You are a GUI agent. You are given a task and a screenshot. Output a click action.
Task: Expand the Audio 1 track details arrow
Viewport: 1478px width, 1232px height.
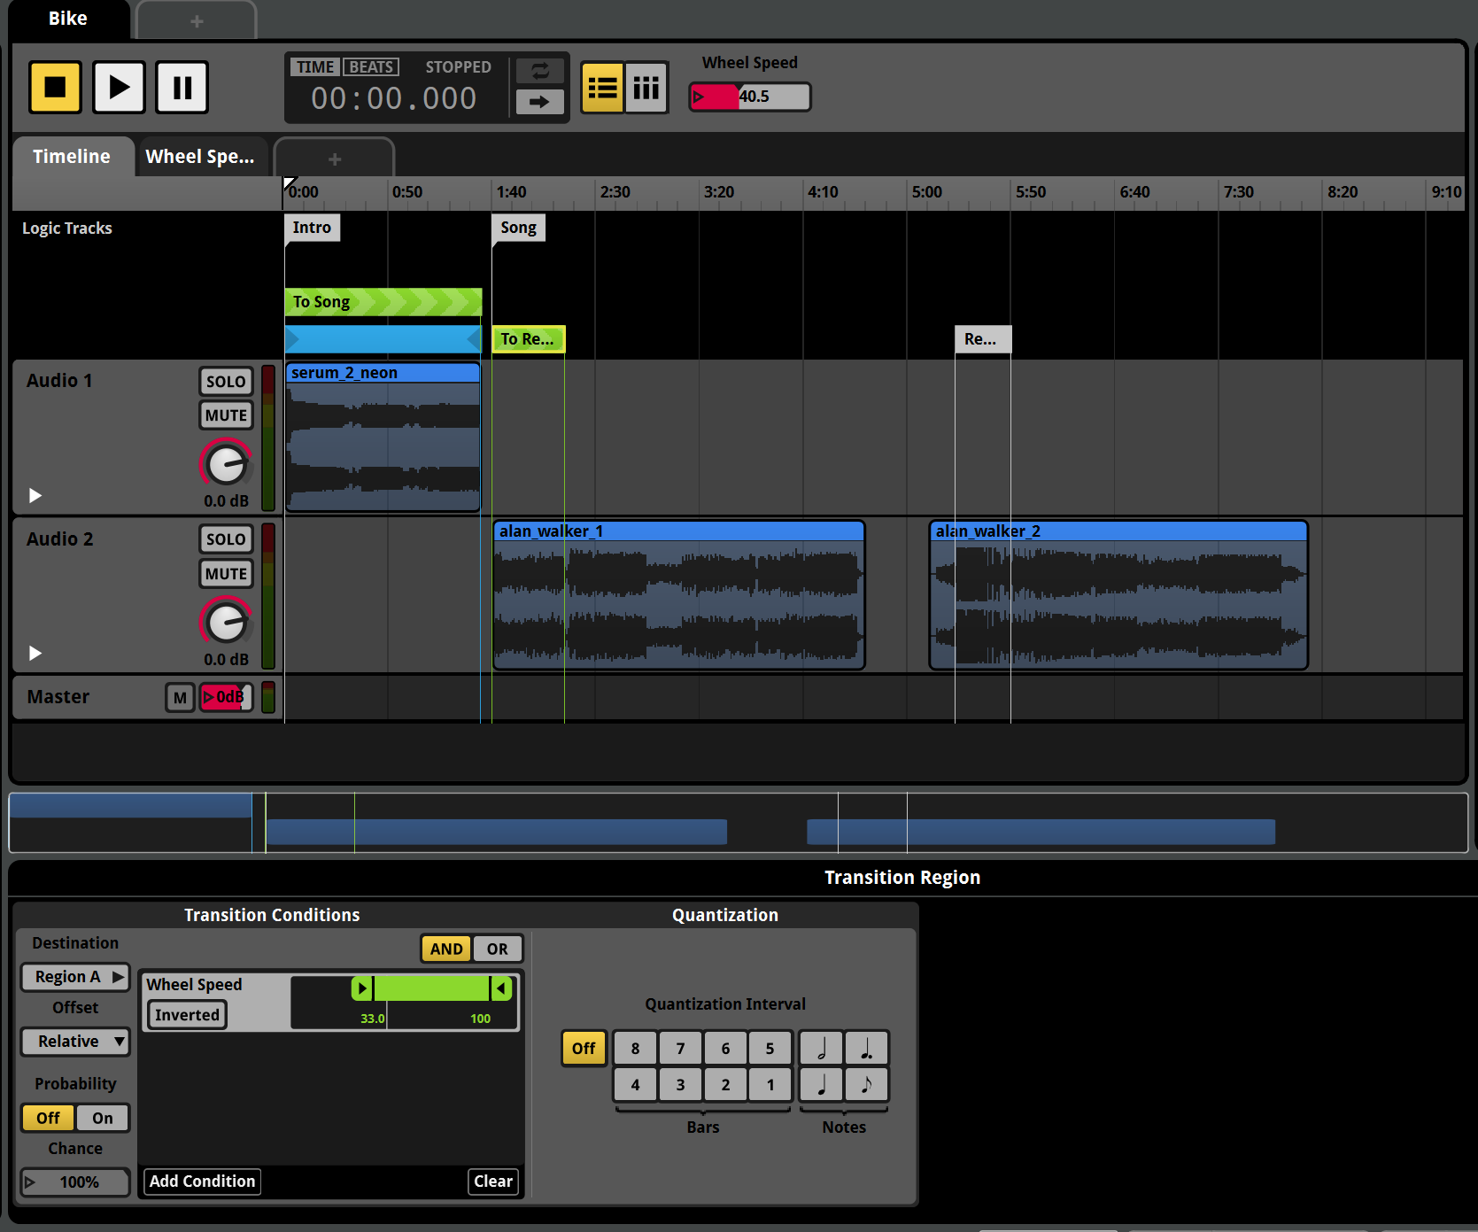[35, 495]
